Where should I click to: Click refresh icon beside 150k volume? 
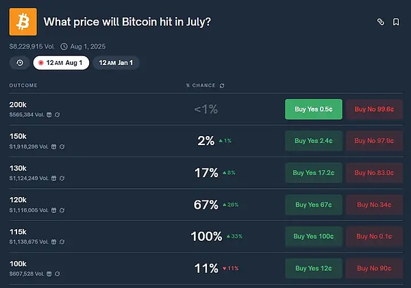click(62, 146)
